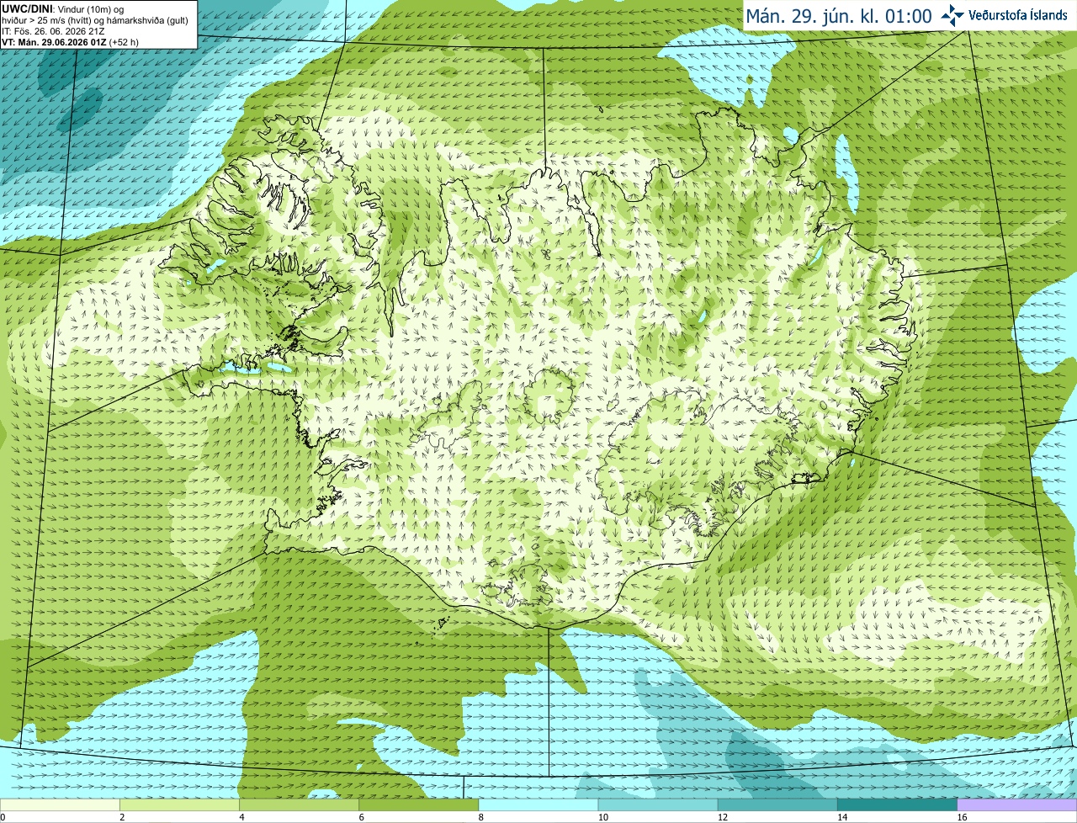Select the green 6–8 legend swatch
The height and width of the screenshot is (823, 1077).
(420, 805)
